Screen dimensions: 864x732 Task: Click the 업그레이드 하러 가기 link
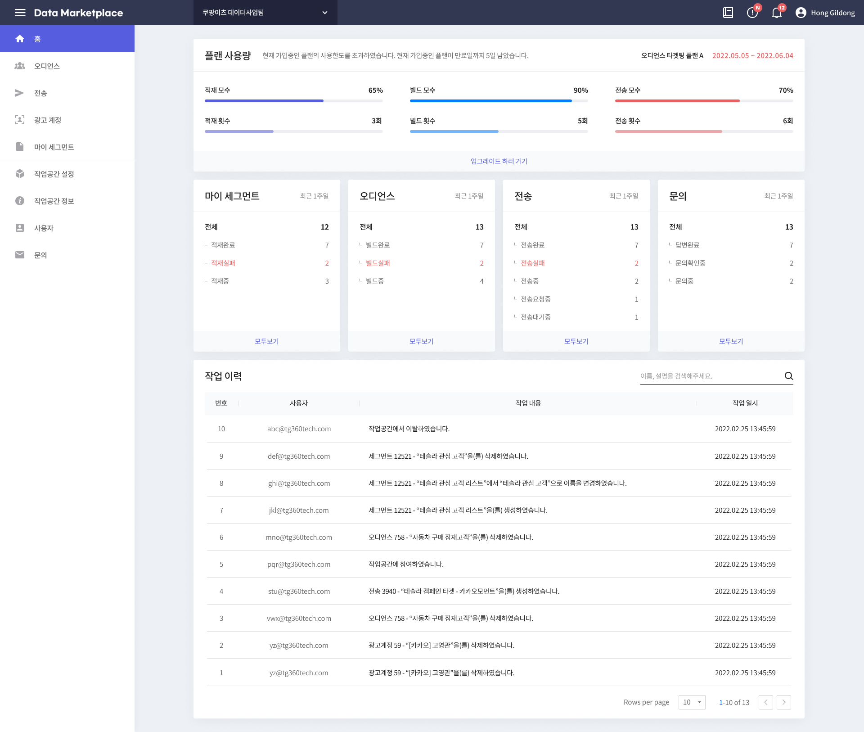coord(499,161)
